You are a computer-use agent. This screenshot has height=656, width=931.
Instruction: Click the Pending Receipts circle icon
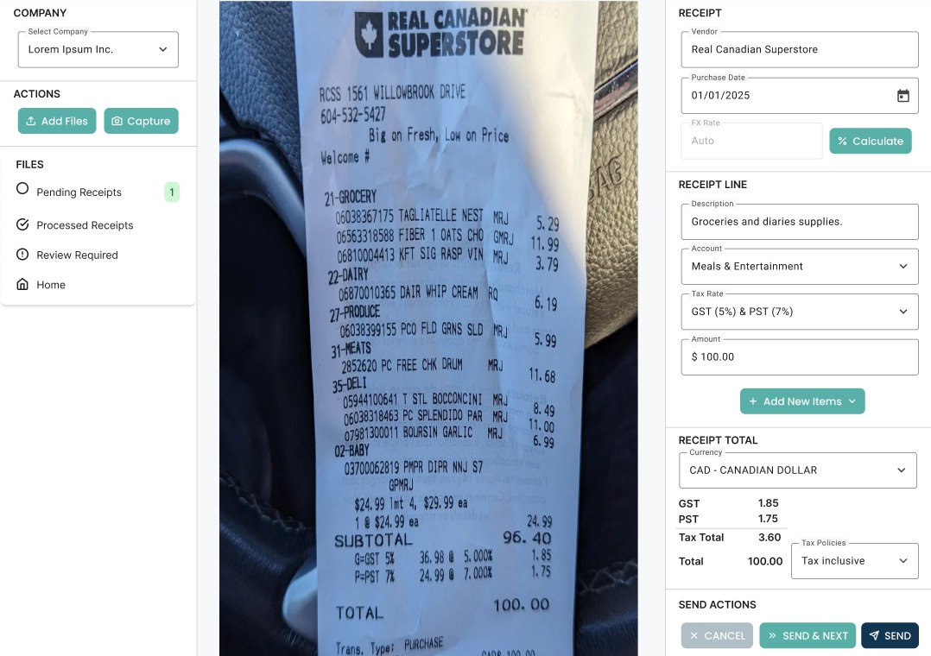(22, 188)
